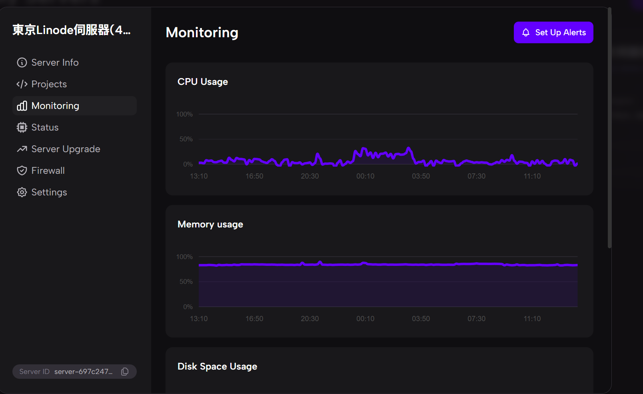643x394 pixels.
Task: Click the bell icon in Set Up Alerts
Action: [526, 32]
